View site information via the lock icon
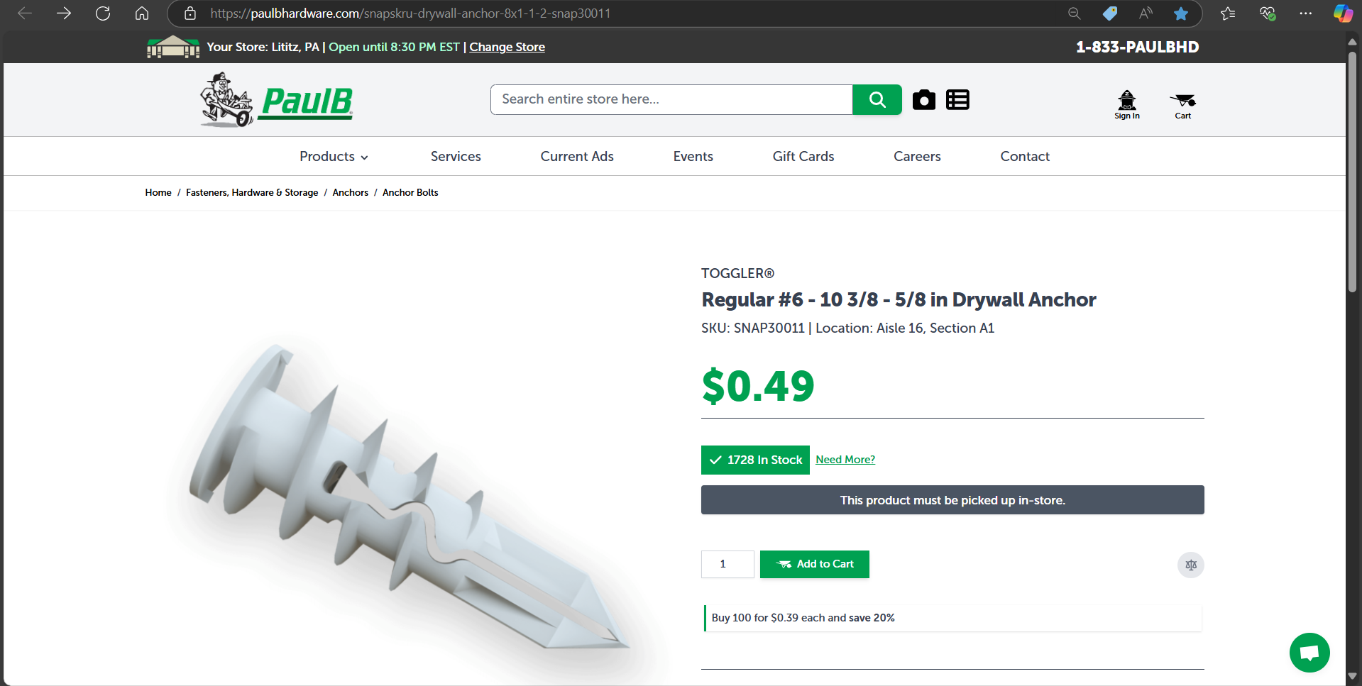The height and width of the screenshot is (686, 1362). (x=190, y=13)
